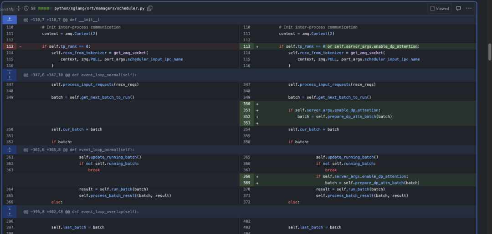This screenshot has width=492, height=234.
Task: Expand hidden lines at the -361,6 hunk
Action: tap(9, 149)
